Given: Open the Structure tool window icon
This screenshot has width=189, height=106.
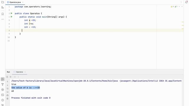Looking at the screenshot, I should click(3, 7).
